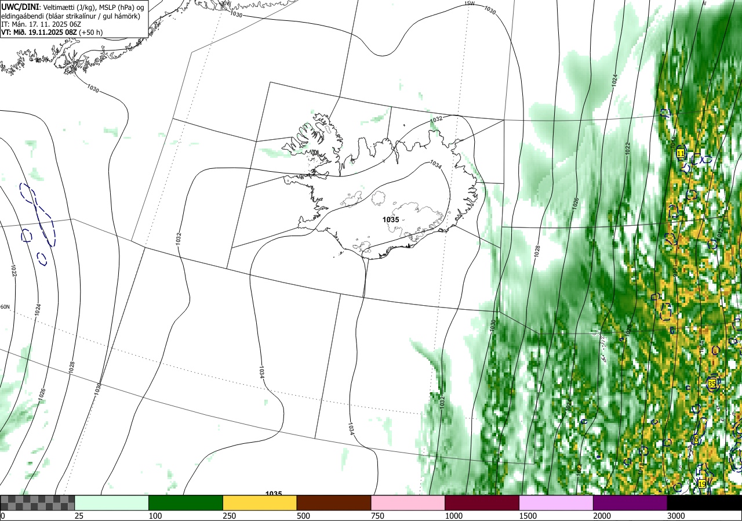
Task: Select the brown 500–750 legend swatch
Action: point(334,502)
